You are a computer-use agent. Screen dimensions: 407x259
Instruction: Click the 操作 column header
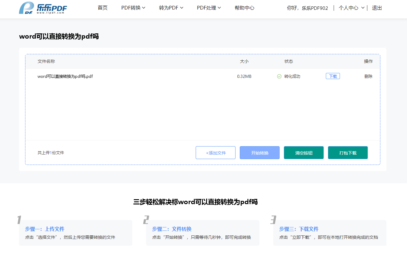click(368, 61)
